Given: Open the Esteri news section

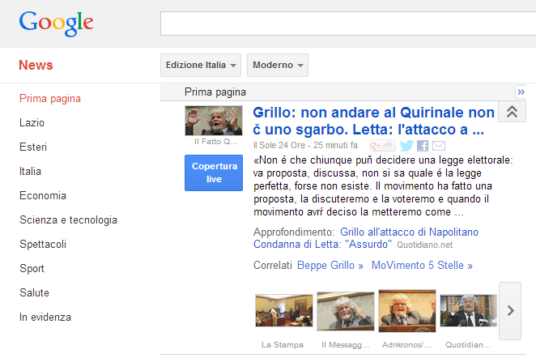Looking at the screenshot, I should [x=33, y=147].
